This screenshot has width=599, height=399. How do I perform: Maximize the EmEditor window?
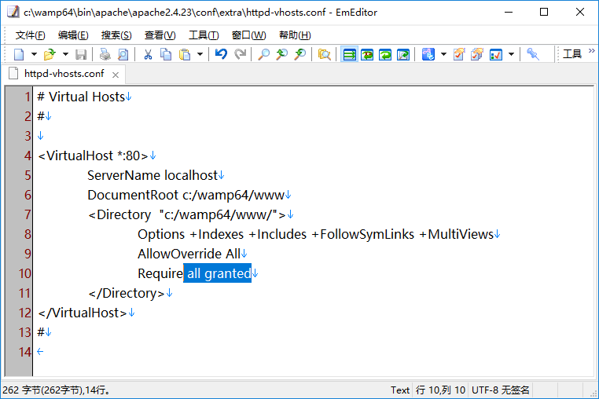tap(544, 12)
